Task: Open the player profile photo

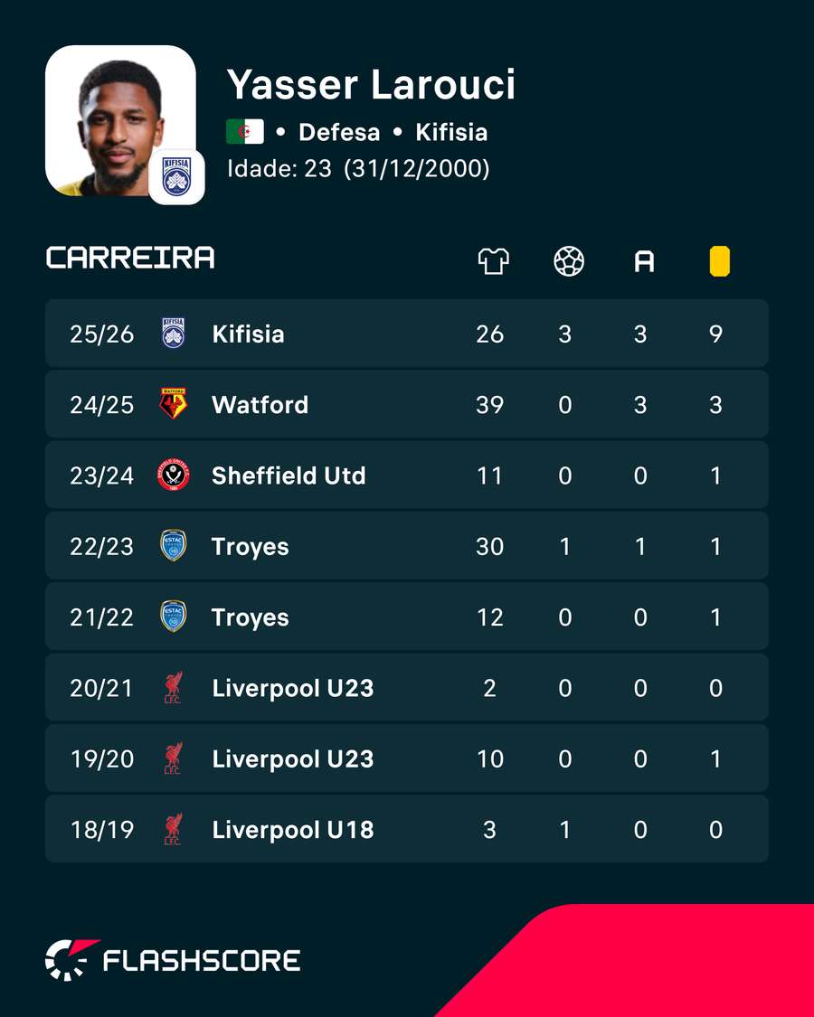Action: coord(120,120)
